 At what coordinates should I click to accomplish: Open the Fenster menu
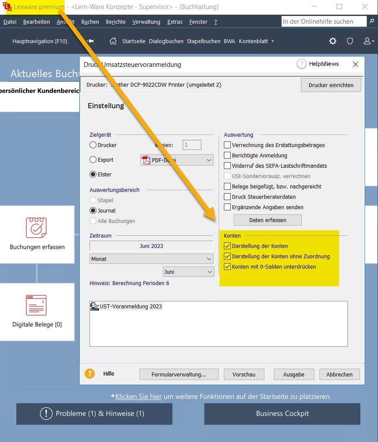(x=198, y=22)
